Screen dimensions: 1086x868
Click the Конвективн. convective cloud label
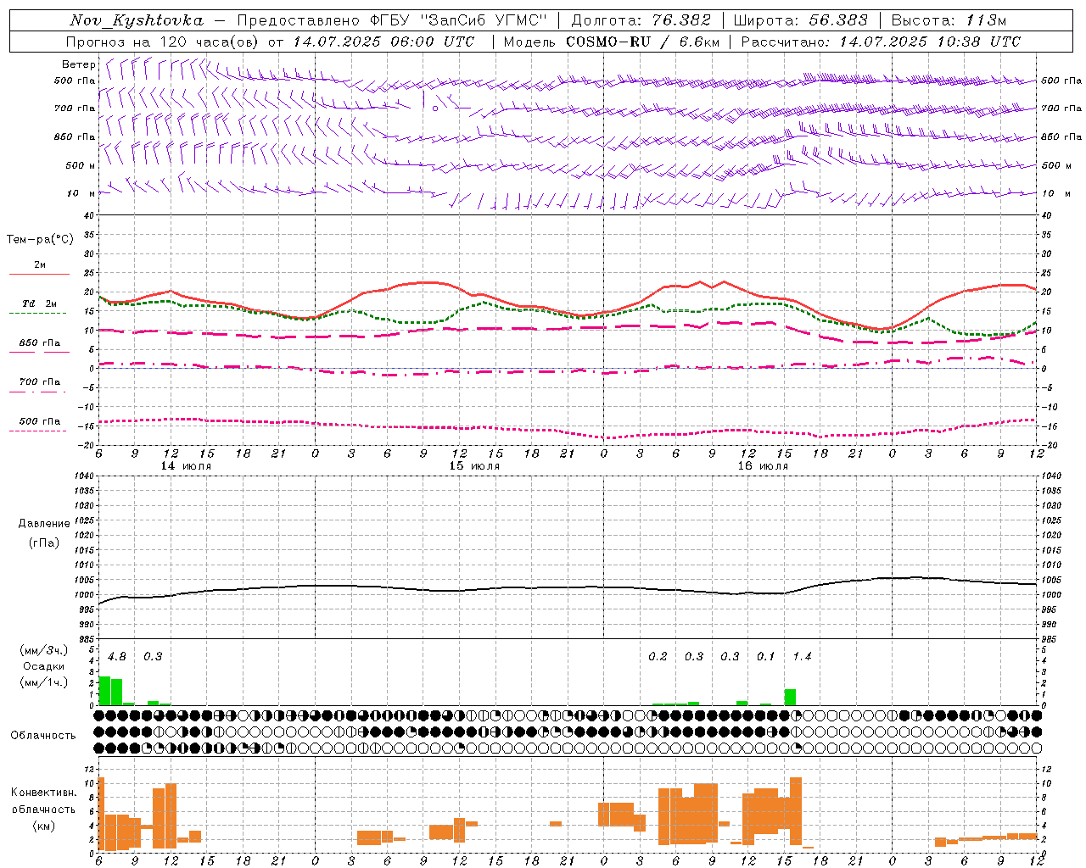(44, 793)
